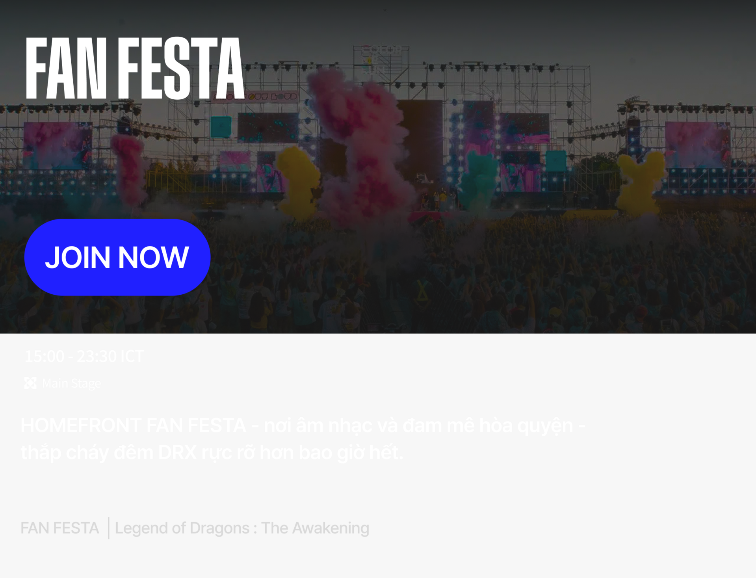Viewport: 756px width, 578px height.
Task: Click the Main Stage location icon
Action: tap(30, 383)
